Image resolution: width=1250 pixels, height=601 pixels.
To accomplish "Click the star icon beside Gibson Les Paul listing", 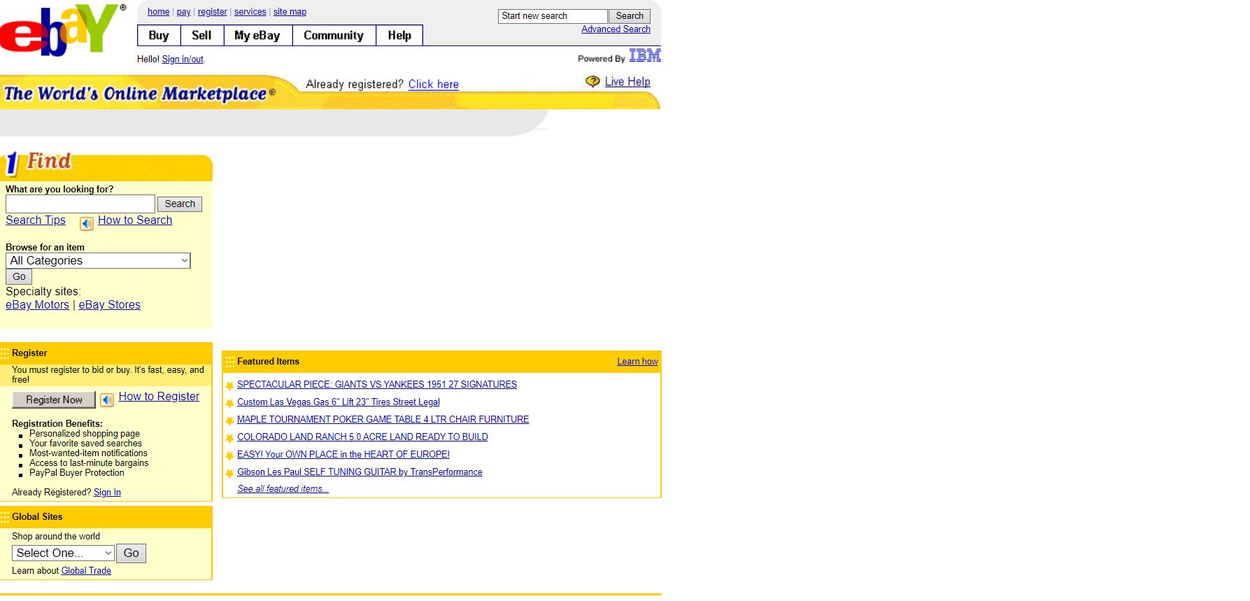I will pyautogui.click(x=229, y=473).
